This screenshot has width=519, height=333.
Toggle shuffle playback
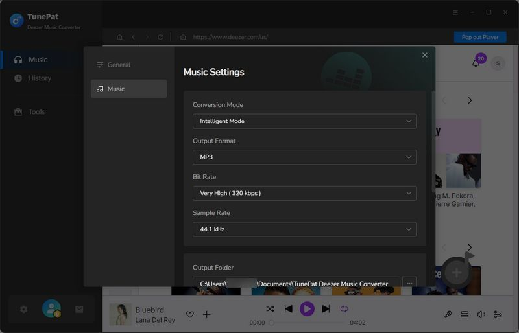click(x=270, y=309)
